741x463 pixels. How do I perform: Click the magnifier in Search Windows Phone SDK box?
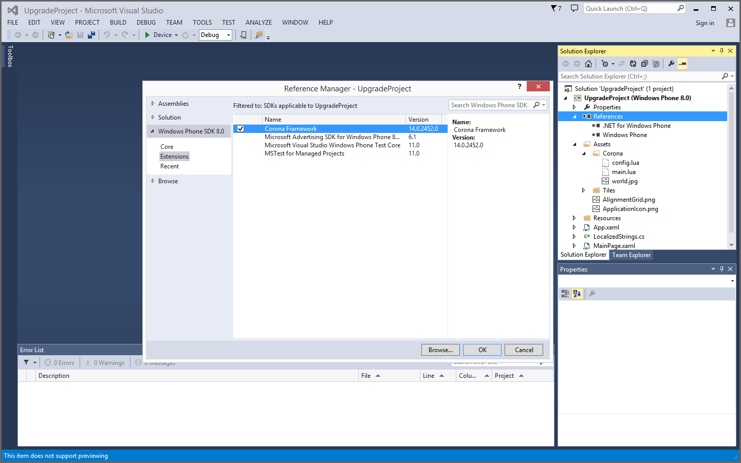[x=536, y=105]
